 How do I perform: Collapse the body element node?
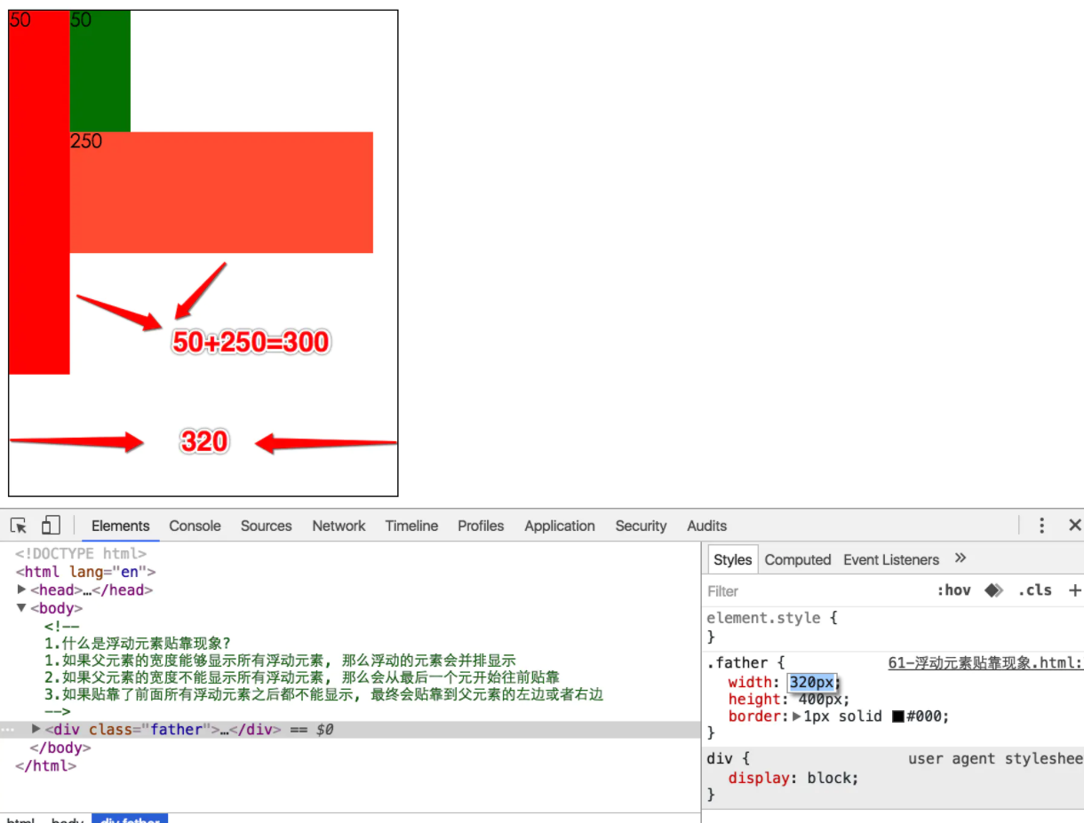[21, 608]
